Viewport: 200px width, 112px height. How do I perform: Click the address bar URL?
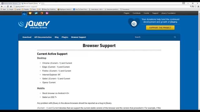26,7
